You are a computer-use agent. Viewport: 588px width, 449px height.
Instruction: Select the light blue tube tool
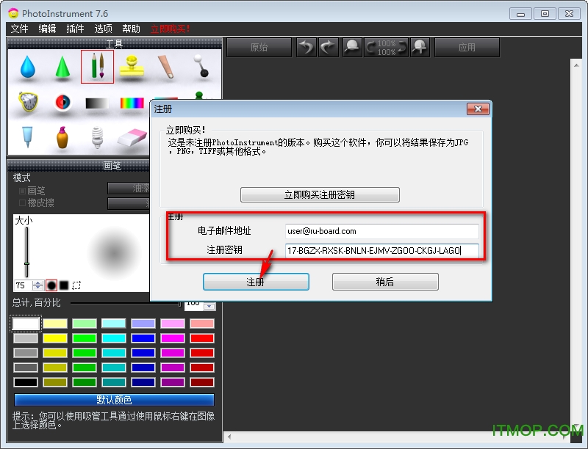pos(27,137)
